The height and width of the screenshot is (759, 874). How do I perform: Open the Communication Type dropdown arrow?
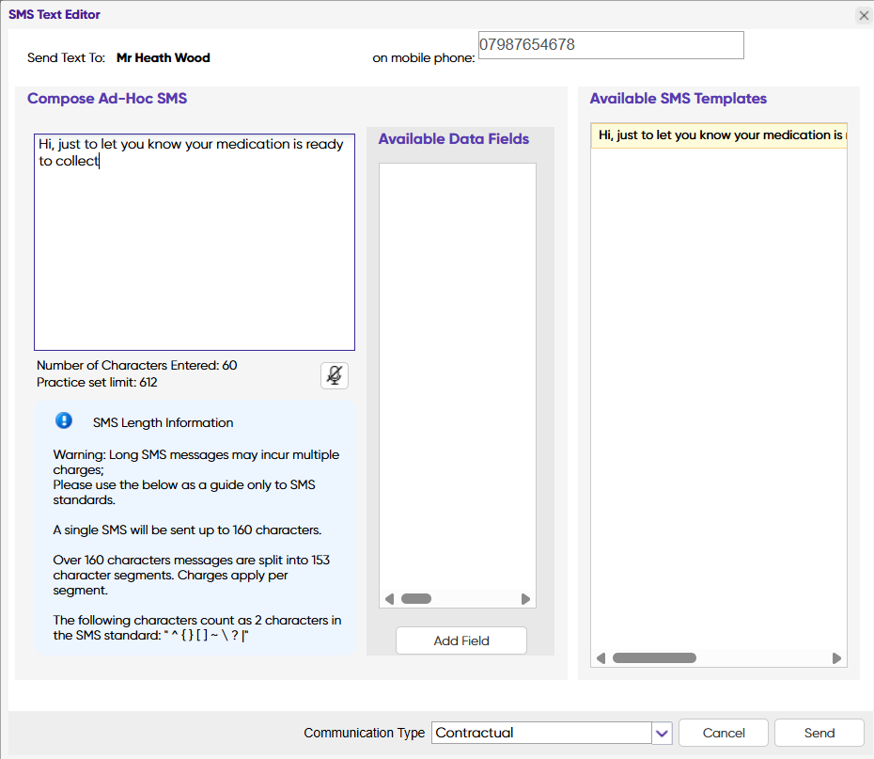pyautogui.click(x=662, y=733)
